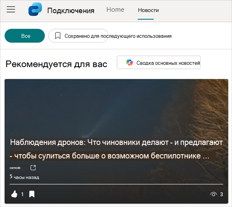Click the corncob source label

pos(15,168)
